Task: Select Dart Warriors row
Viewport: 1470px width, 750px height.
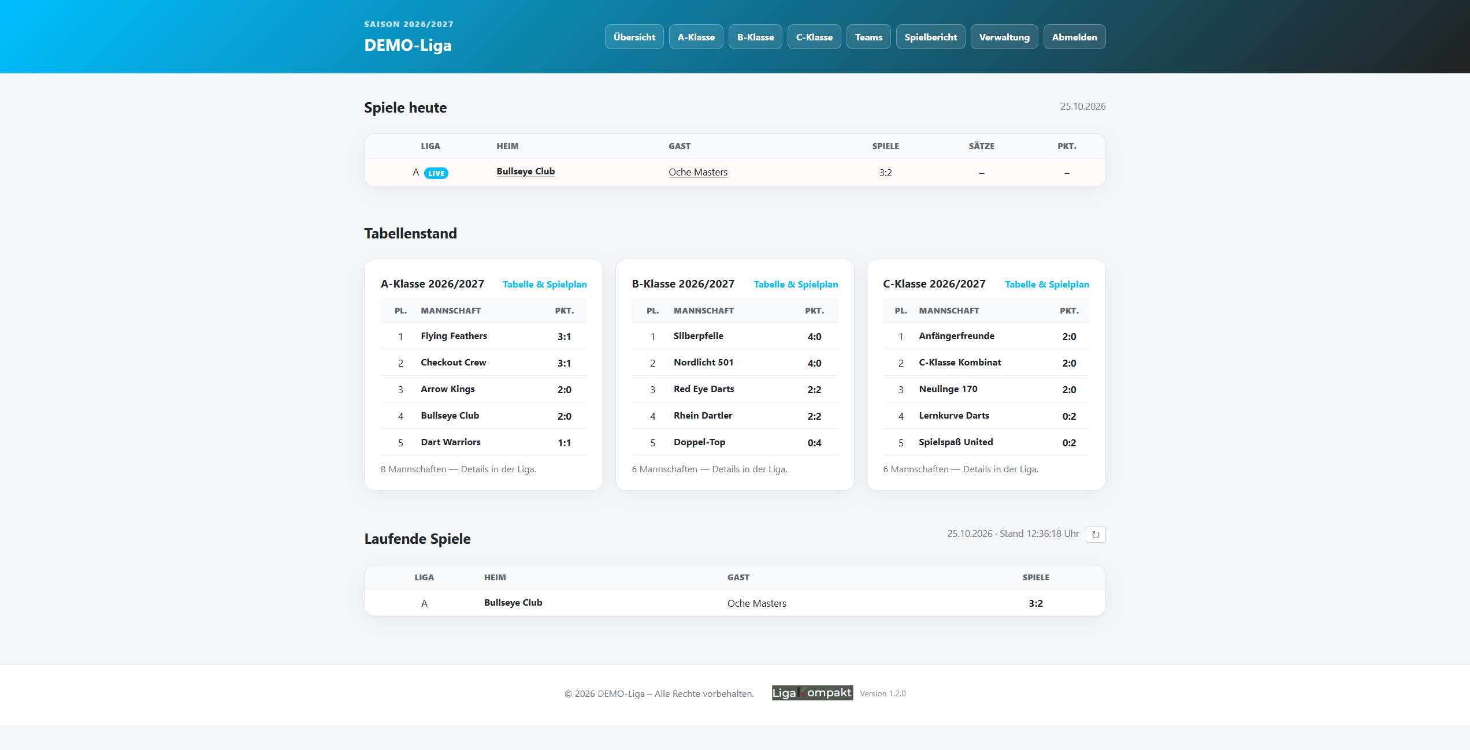Action: click(484, 442)
